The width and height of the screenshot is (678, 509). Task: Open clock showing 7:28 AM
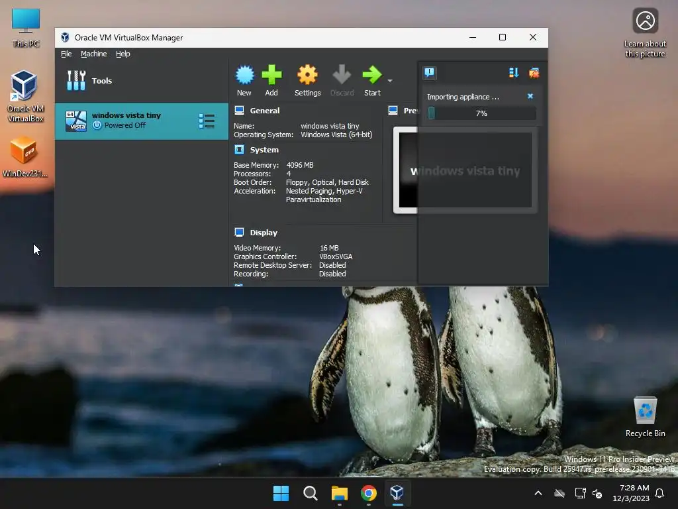click(631, 493)
